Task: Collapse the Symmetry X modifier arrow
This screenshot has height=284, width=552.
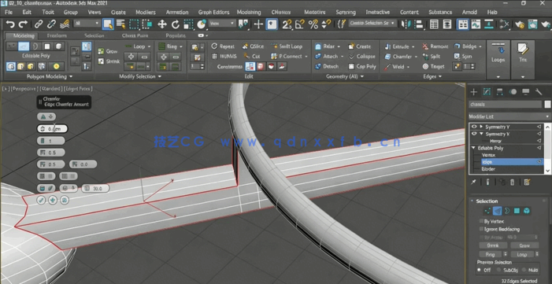Action: click(x=481, y=134)
